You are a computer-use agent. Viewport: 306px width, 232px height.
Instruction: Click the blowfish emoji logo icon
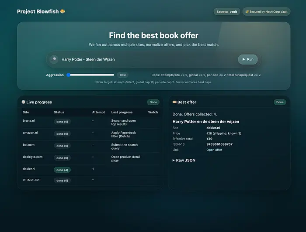point(63,11)
